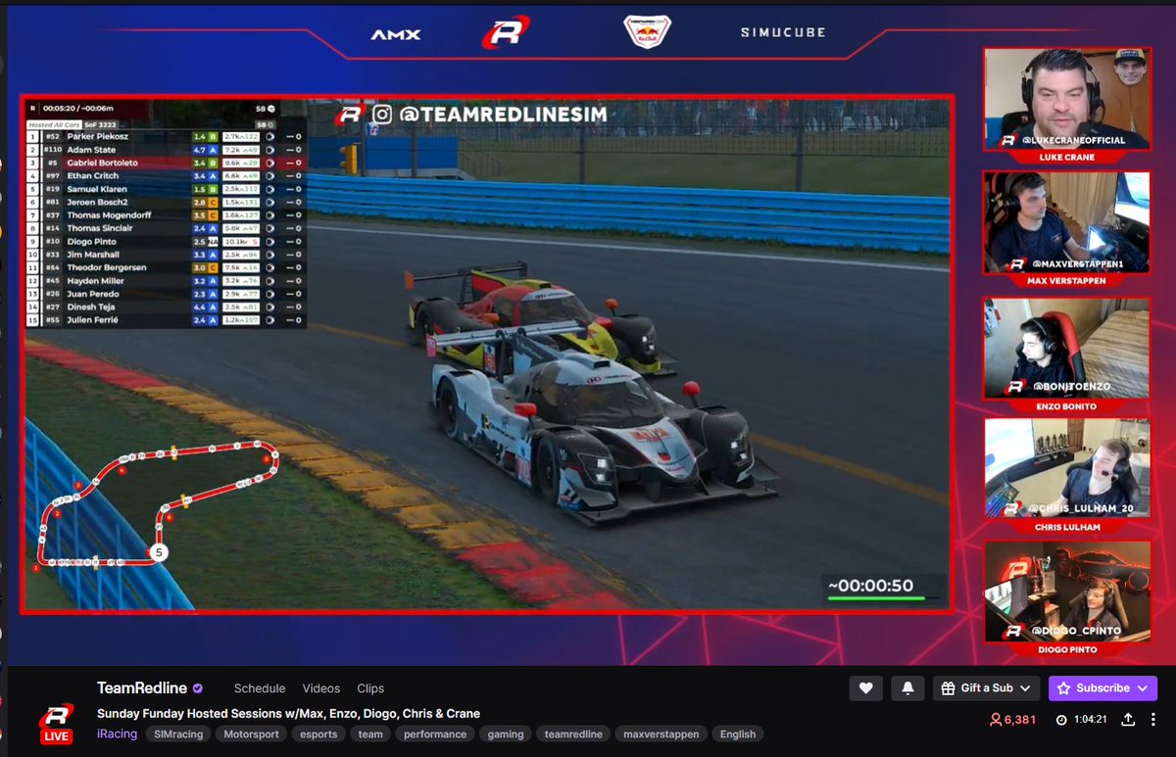Open the Subscribe dropdown

[1102, 688]
